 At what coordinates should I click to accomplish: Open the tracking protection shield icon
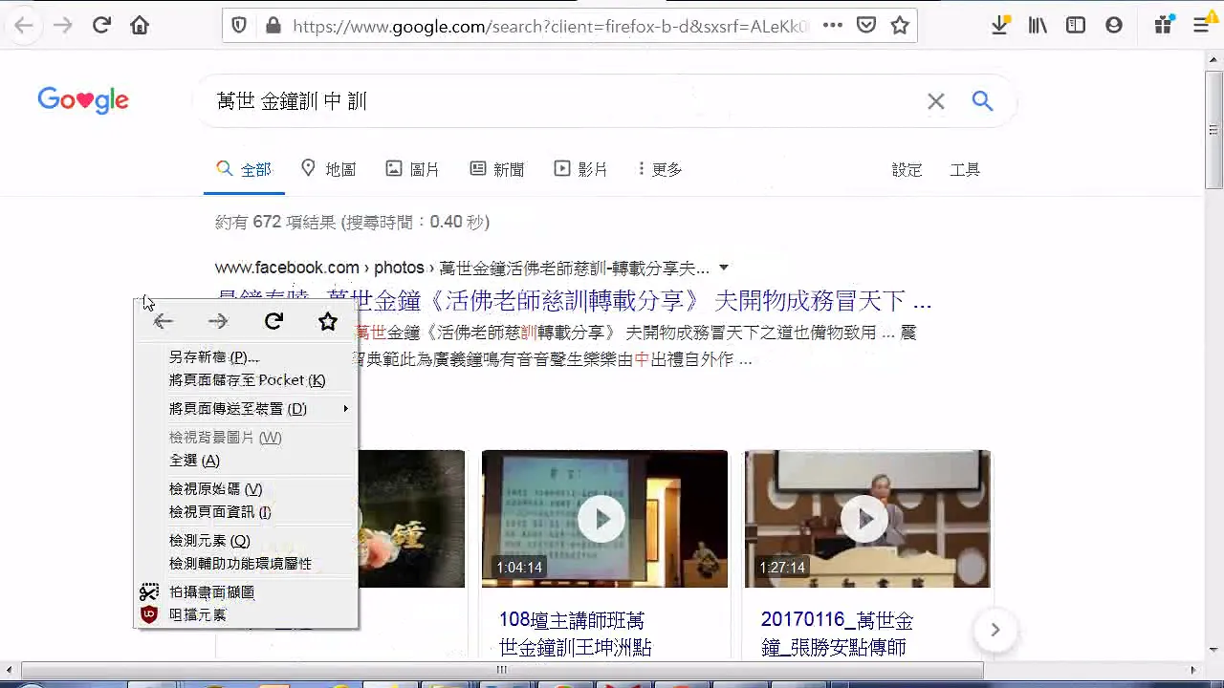[x=239, y=26]
